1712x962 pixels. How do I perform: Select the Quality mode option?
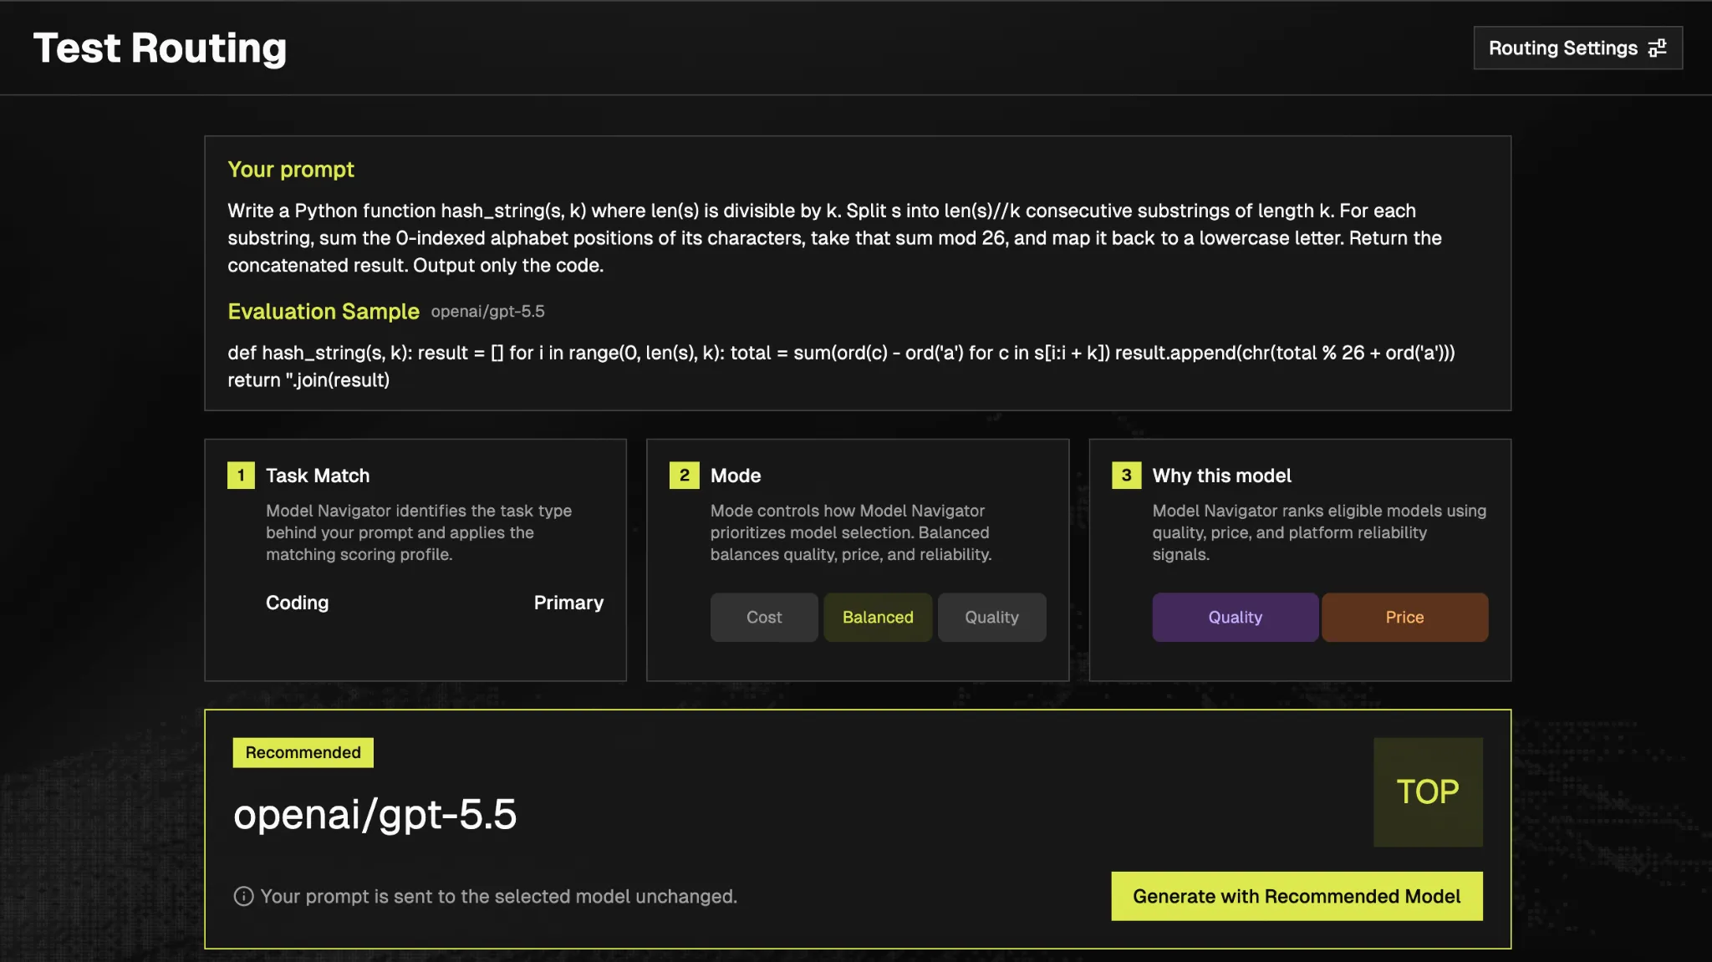coord(991,617)
